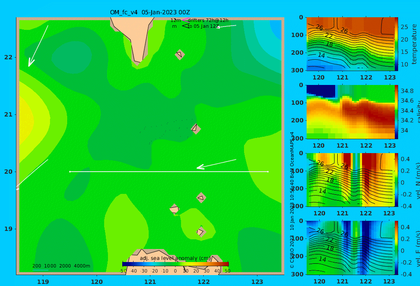This screenshot has width=420, height=286.
Task: Click the salinity color bar
Action: 396,112
